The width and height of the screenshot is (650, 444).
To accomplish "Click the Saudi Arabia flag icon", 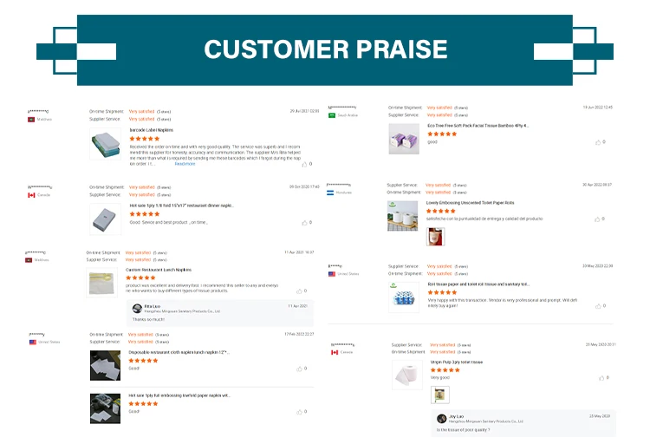I will click(332, 114).
